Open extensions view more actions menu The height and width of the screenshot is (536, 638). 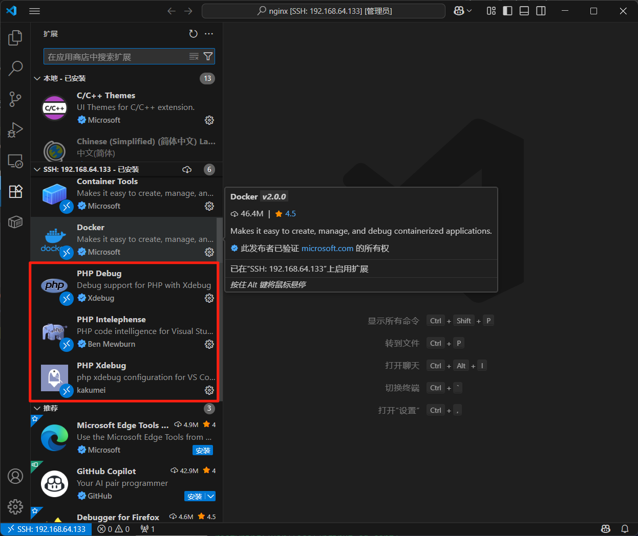click(208, 34)
